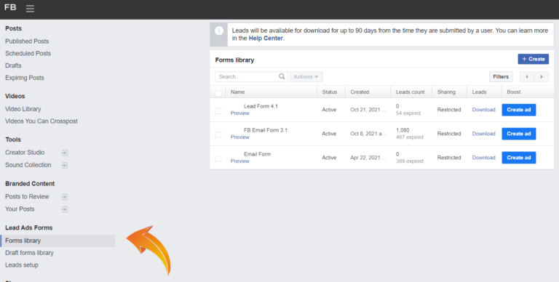Open Drafts in the sidebar
The width and height of the screenshot is (559, 282).
[13, 65]
